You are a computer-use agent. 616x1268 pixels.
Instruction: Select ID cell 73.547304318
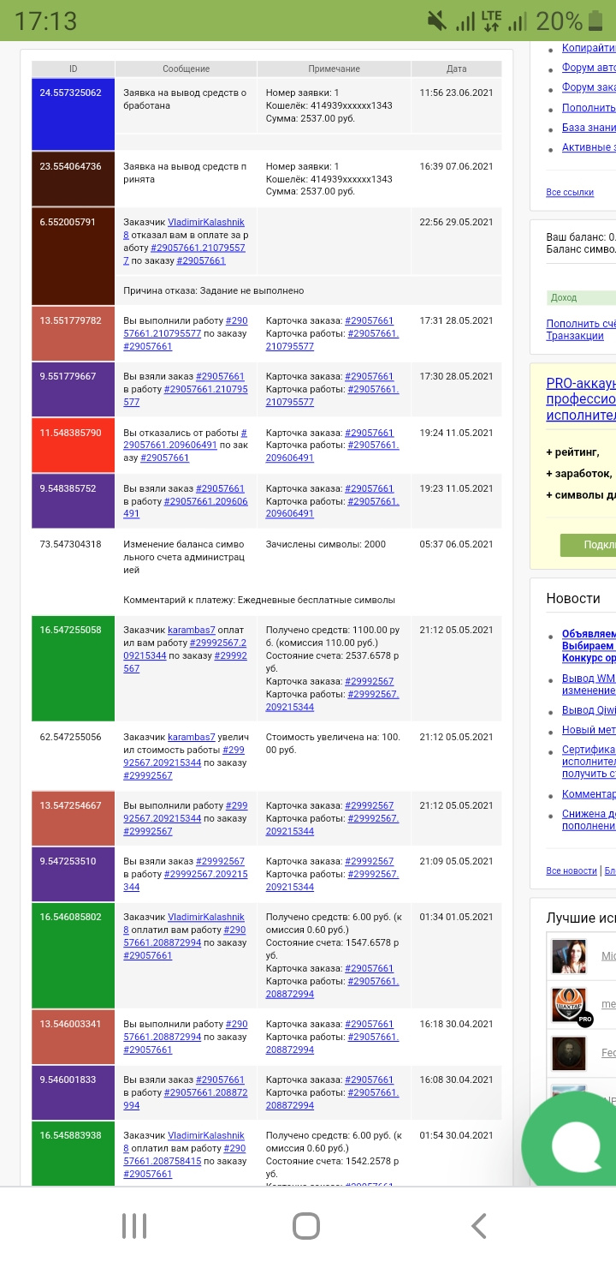coord(73,571)
